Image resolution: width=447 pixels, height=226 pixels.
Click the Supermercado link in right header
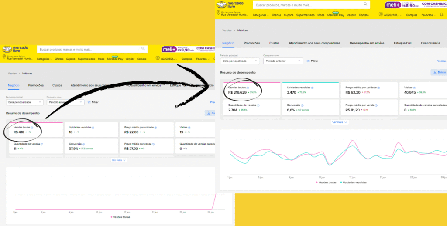pos(305,15)
